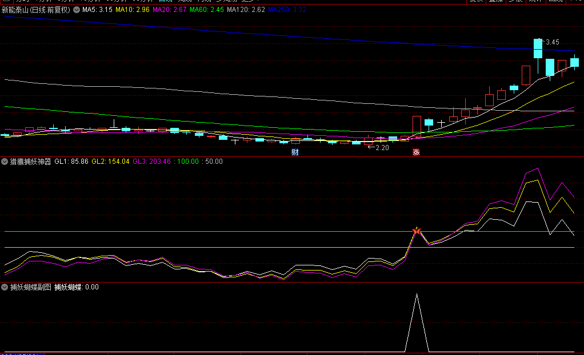This screenshot has width=584, height=355.
Task: Select the MA10 yellow average label
Action: click(x=133, y=10)
